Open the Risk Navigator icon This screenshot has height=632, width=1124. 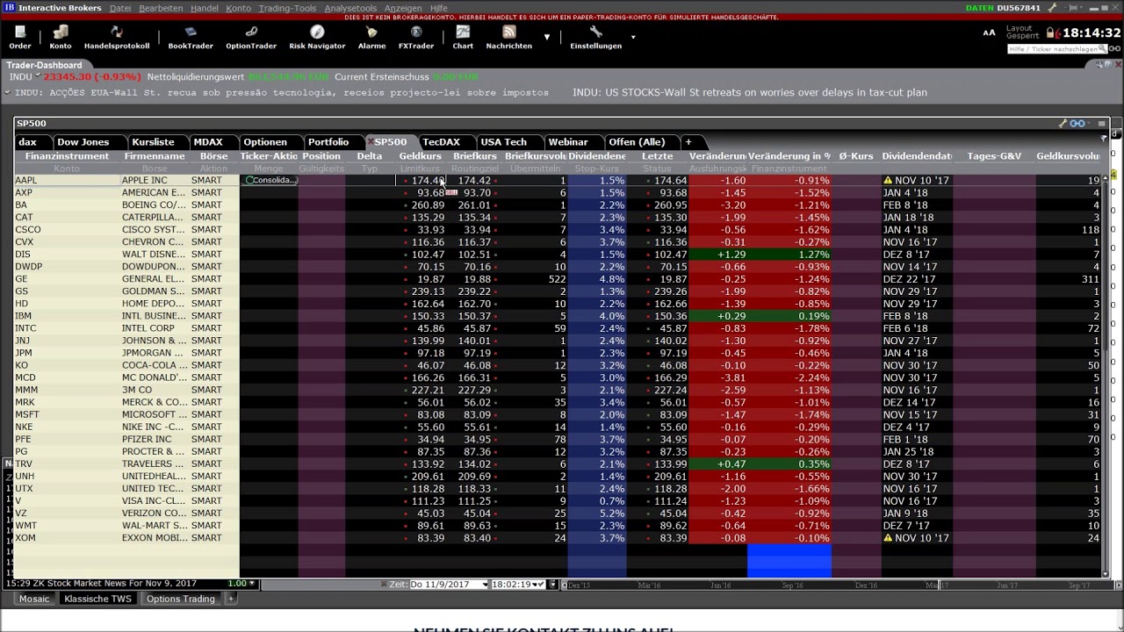[317, 37]
